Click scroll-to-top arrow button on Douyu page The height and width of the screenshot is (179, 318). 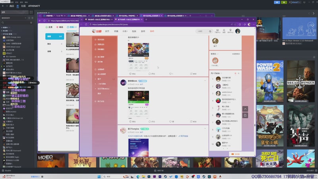coord(245,109)
